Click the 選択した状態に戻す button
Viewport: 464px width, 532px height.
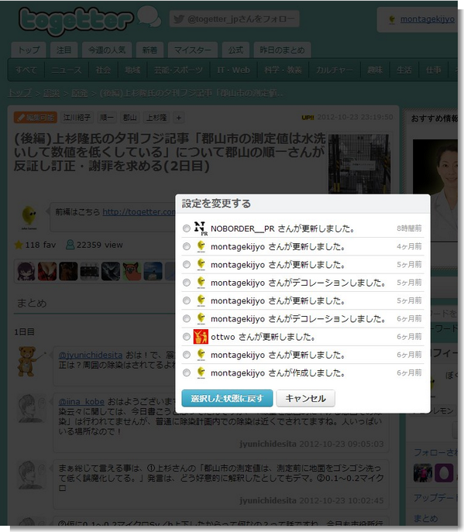227,398
